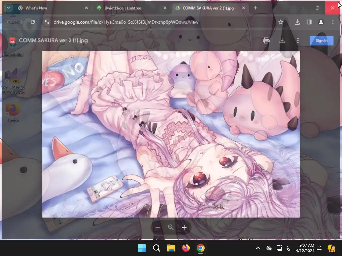
Task: Open the notifications bell
Action: [x=319, y=248]
